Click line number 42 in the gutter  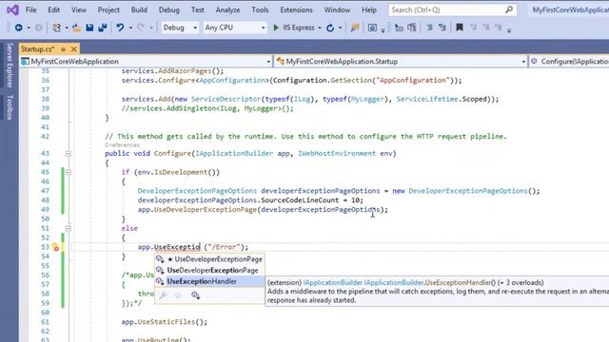[x=45, y=137]
